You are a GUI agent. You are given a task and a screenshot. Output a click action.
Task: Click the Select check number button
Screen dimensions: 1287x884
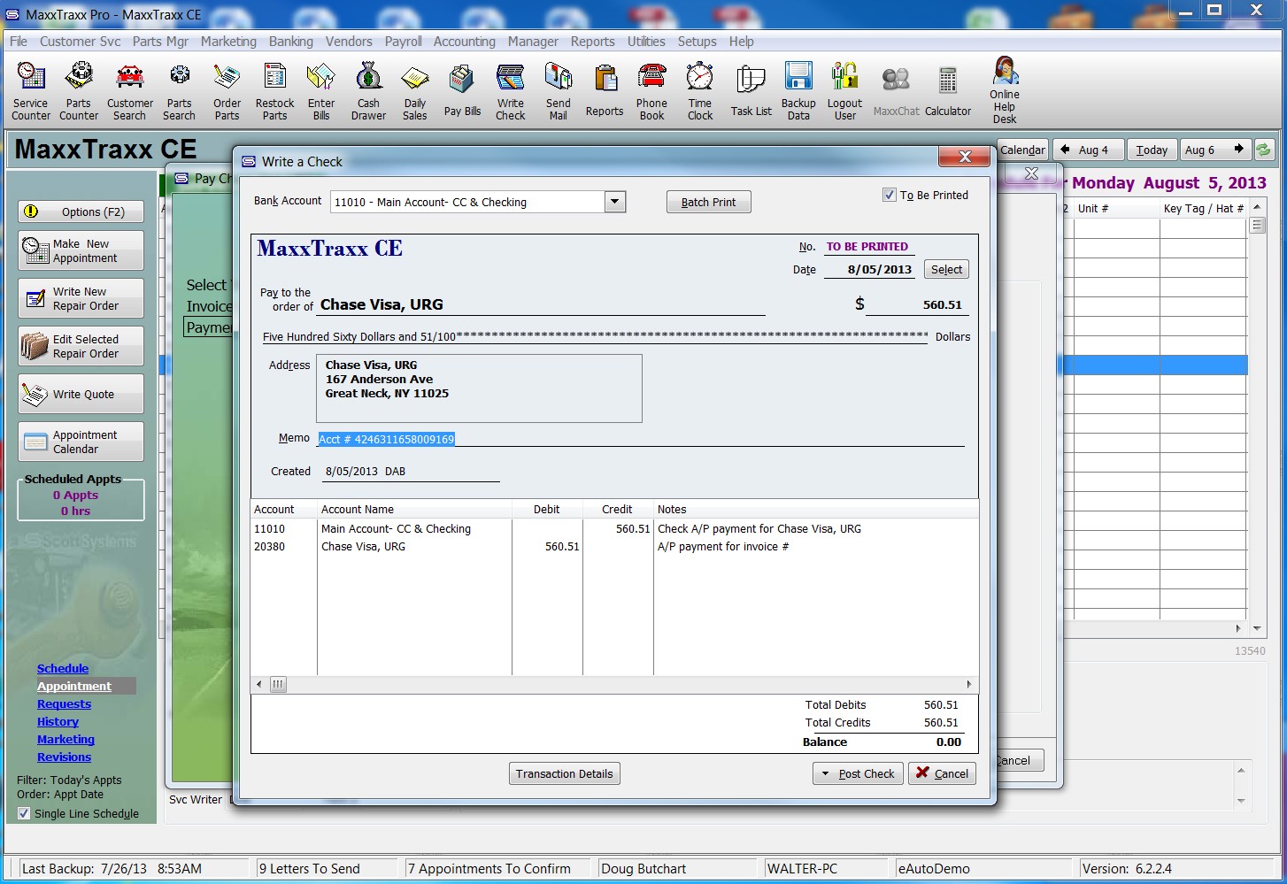[x=946, y=269]
